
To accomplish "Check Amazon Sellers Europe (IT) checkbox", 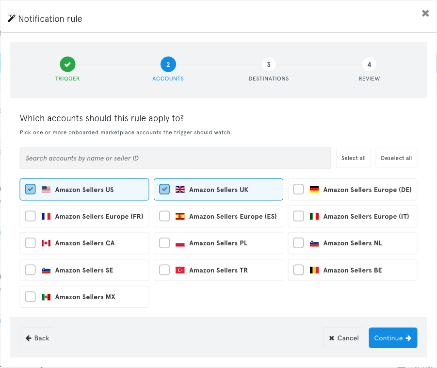I will click(x=298, y=216).
